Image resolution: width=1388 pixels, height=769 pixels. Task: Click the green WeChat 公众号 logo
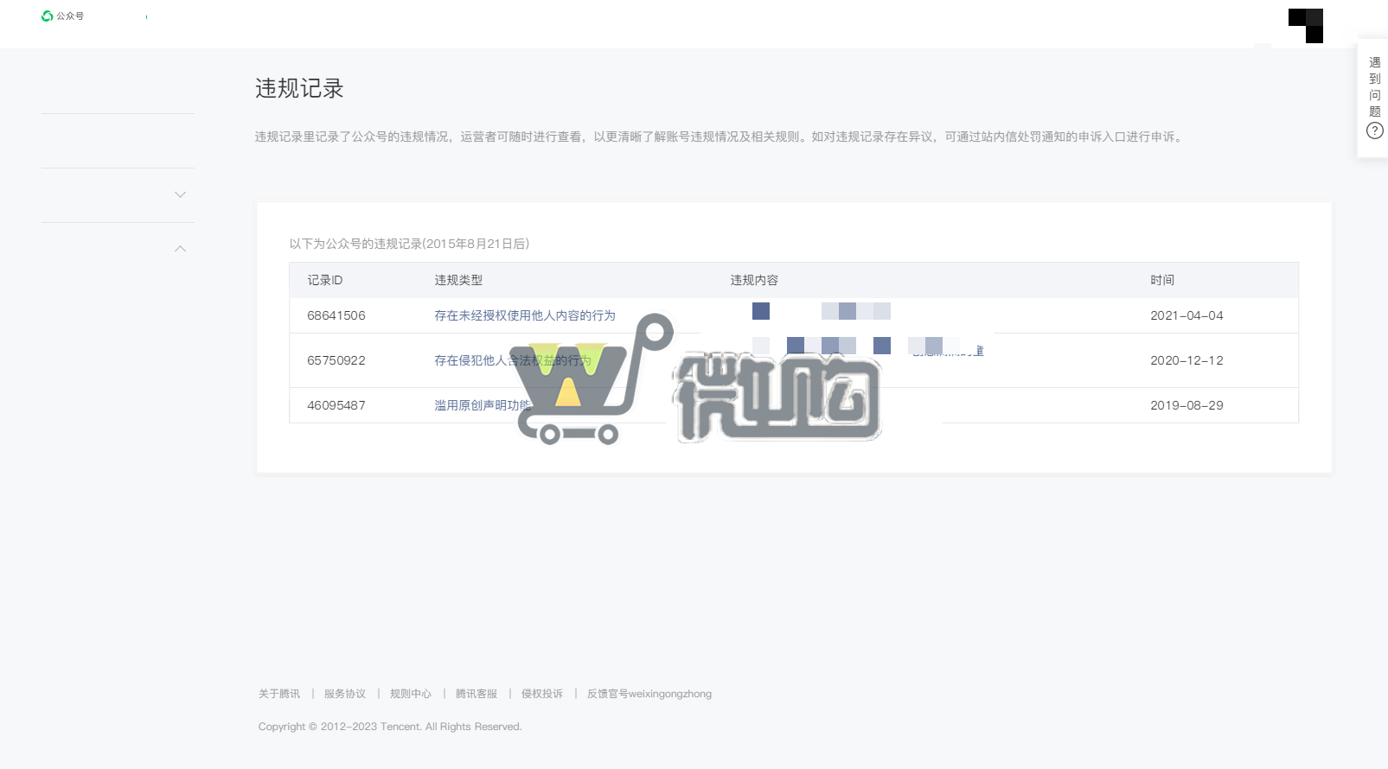click(48, 16)
